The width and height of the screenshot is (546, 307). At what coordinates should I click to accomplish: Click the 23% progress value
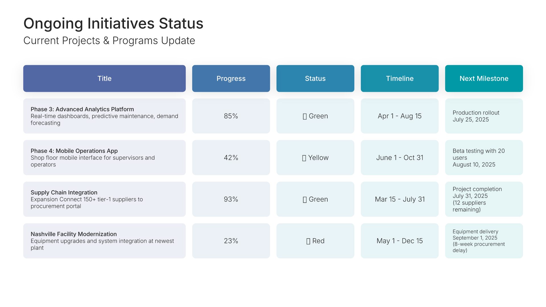coord(231,241)
